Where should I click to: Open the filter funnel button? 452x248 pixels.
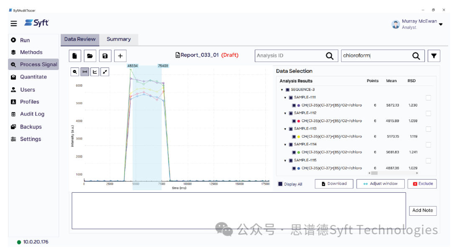click(x=434, y=56)
